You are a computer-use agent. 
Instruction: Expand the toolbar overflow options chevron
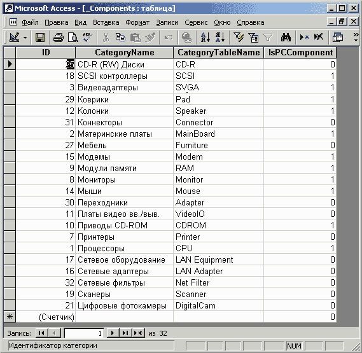[x=356, y=38]
